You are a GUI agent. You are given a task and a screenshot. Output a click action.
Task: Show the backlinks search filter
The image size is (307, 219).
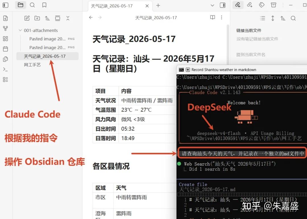[293, 18]
